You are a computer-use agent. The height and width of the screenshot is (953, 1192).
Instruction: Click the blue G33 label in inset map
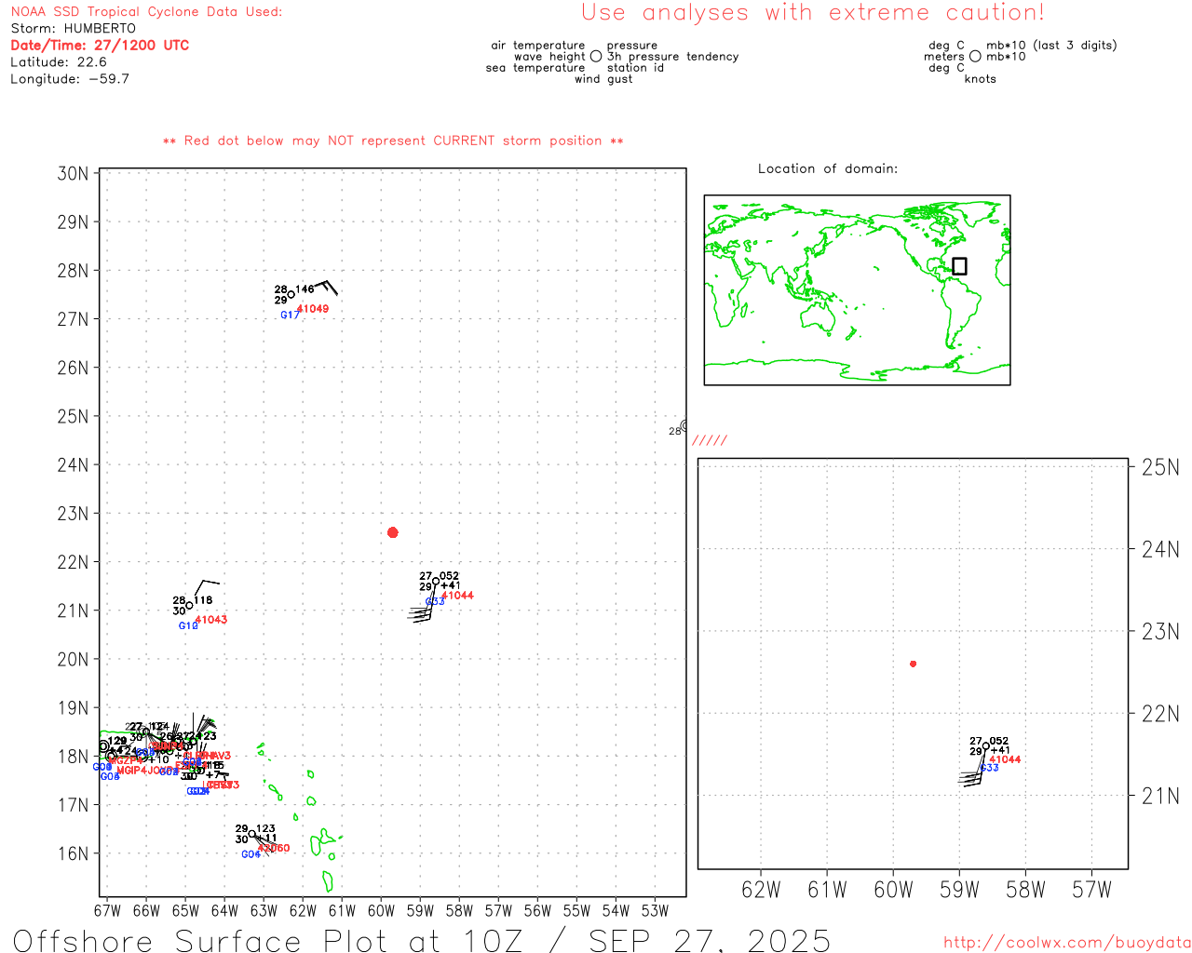tap(989, 768)
